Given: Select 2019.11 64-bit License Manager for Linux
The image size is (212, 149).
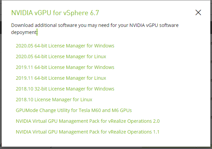Looking at the screenshot, I should pyautogui.click(x=61, y=78).
